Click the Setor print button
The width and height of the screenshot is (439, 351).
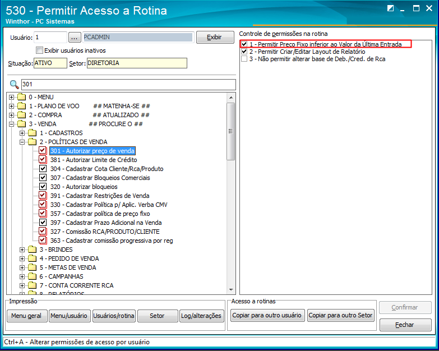coord(158,316)
